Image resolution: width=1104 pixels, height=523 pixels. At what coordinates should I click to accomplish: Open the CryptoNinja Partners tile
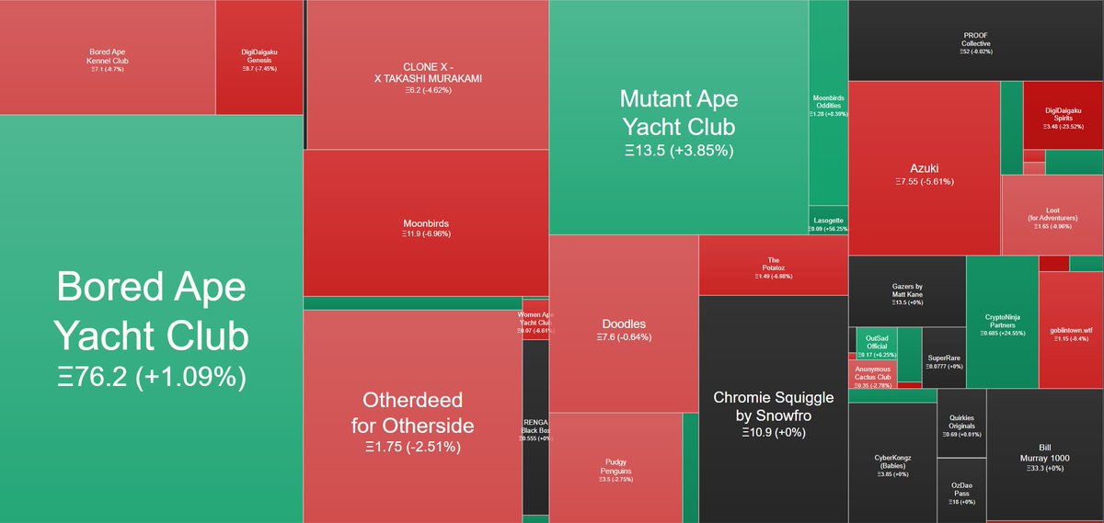(1002, 322)
